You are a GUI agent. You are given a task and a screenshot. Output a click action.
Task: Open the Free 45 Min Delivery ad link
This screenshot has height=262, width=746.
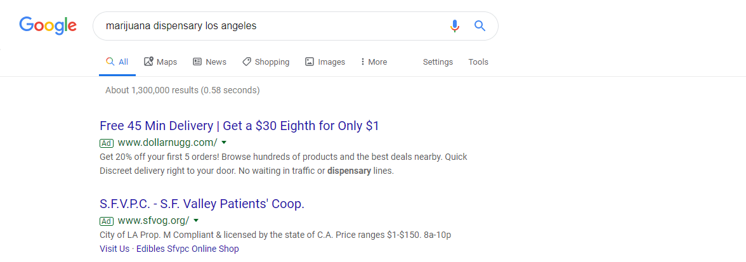coord(239,126)
